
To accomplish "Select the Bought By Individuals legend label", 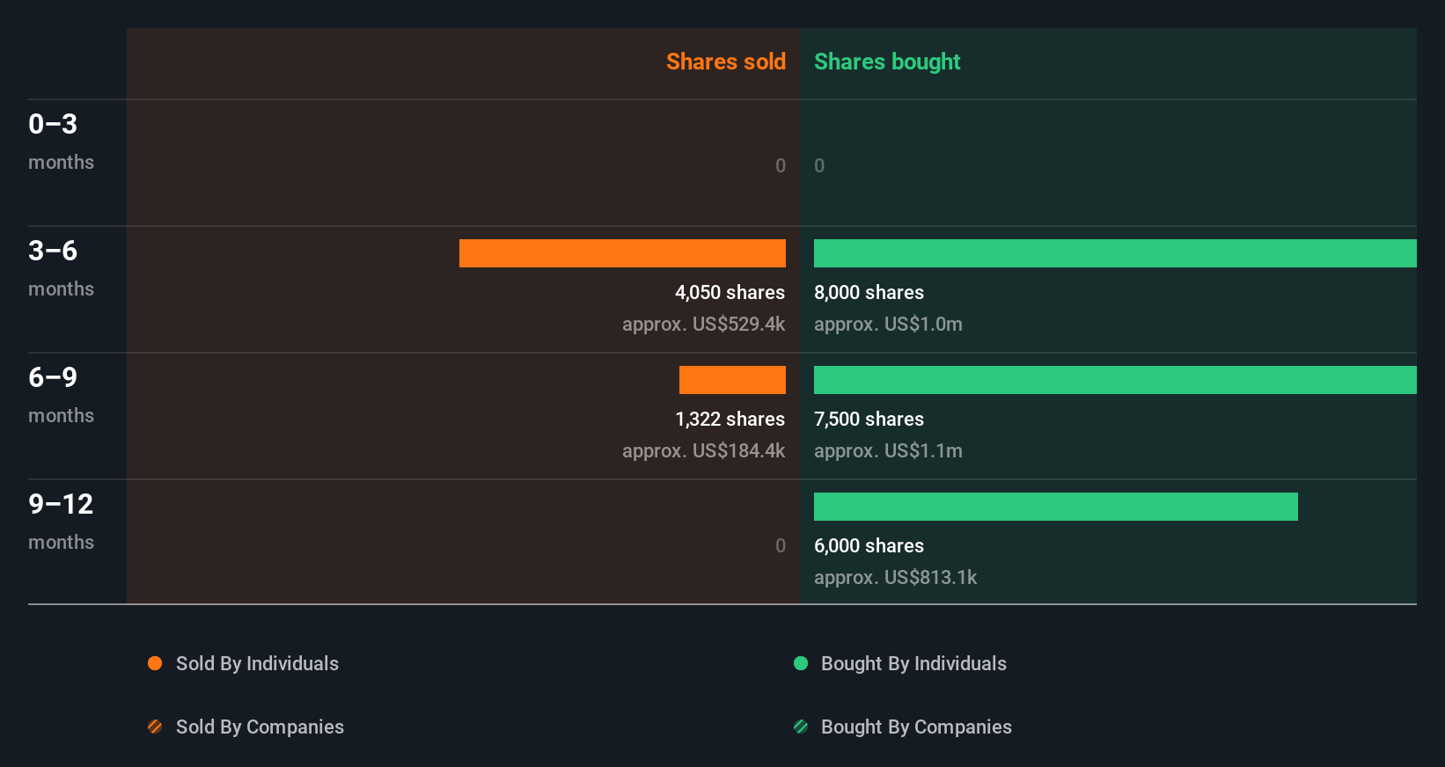I will 913,663.
